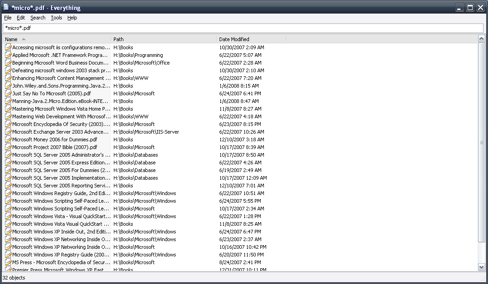The image size is (488, 284).
Task: Click the PDF icon for Microsoft Project 2007 Bible
Action: pos(8,147)
